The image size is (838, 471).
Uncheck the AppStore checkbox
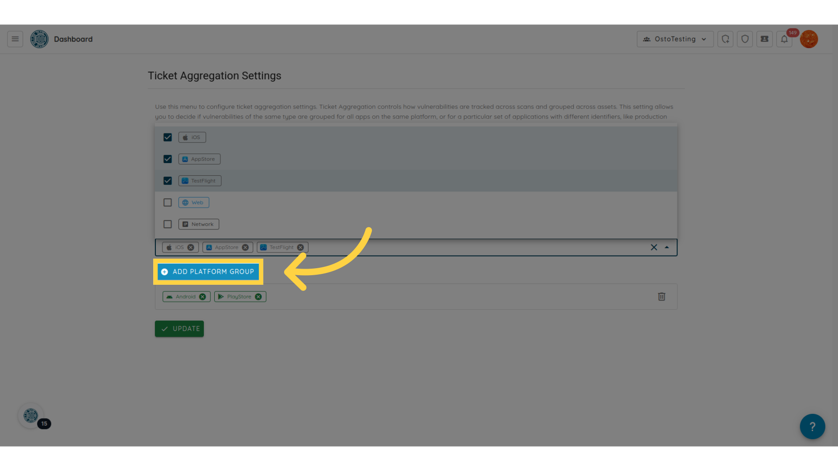point(168,159)
